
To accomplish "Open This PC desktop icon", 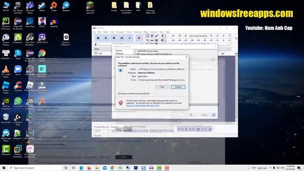I will (x=6, y=6).
